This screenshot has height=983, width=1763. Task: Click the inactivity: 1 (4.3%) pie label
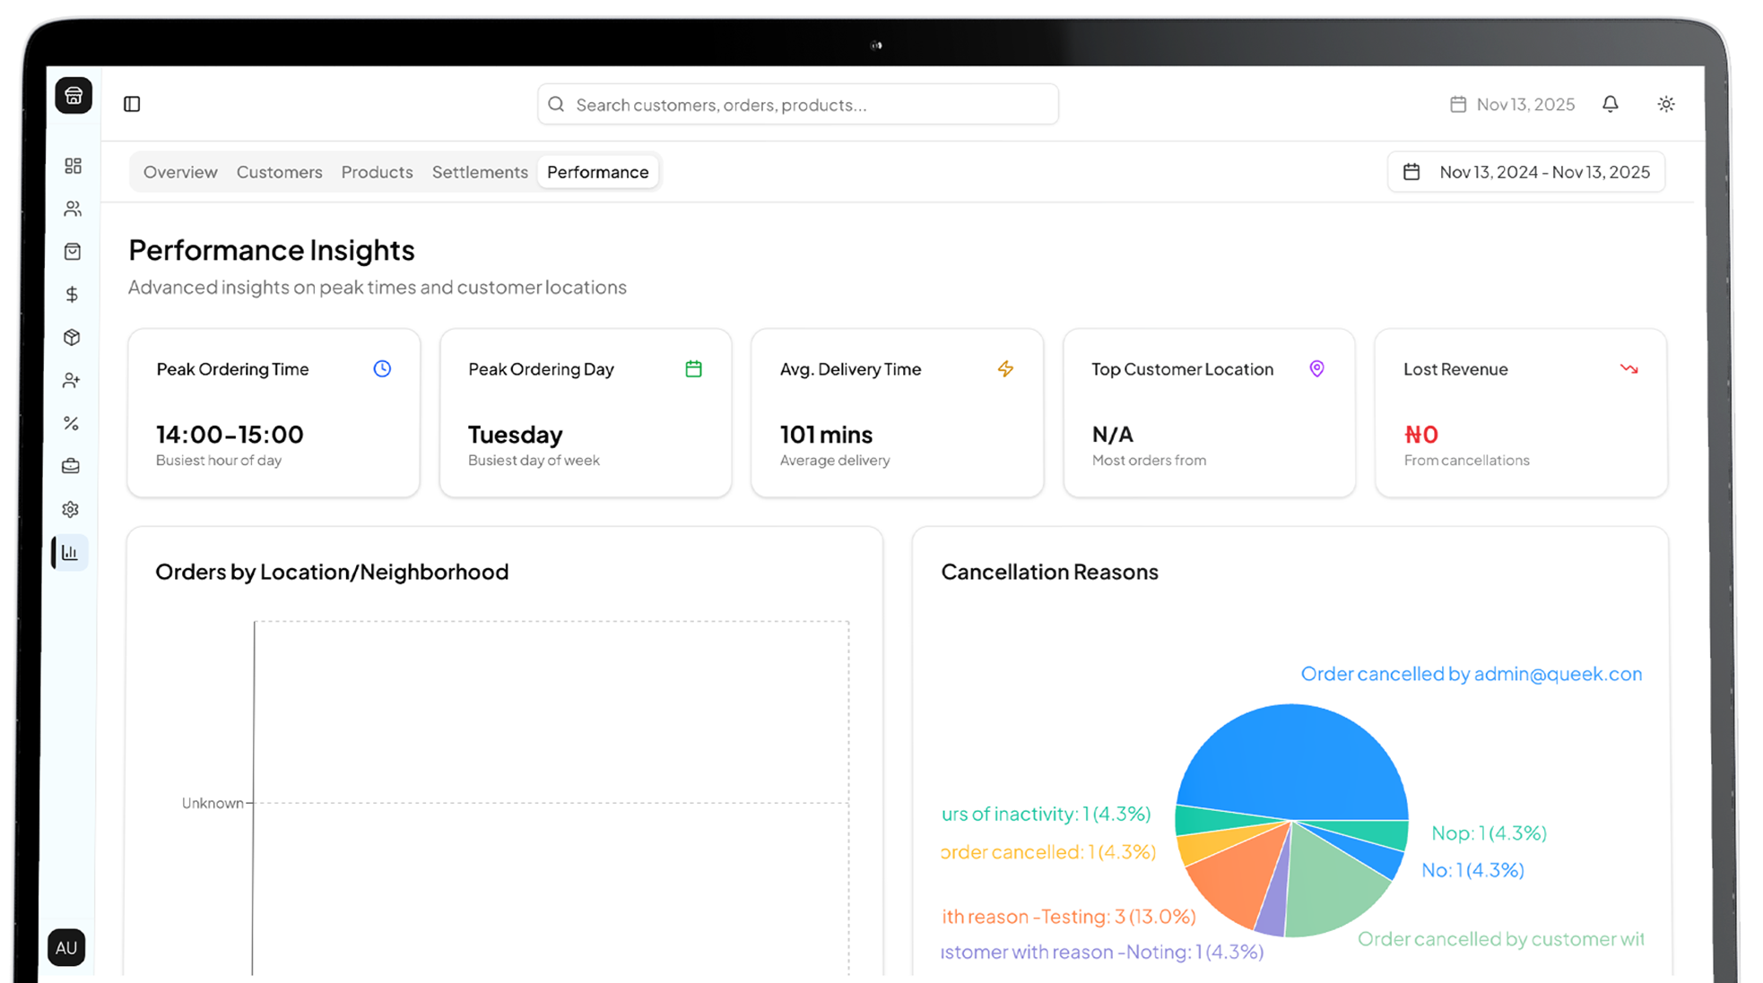click(x=1047, y=814)
